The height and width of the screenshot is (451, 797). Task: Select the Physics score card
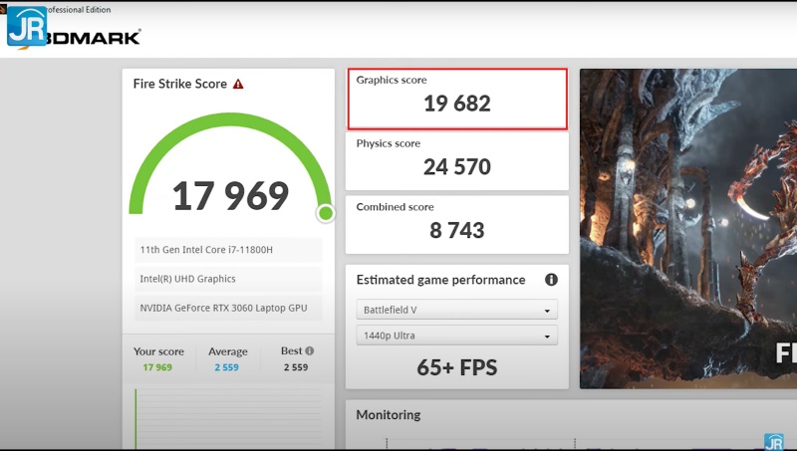pyautogui.click(x=457, y=161)
